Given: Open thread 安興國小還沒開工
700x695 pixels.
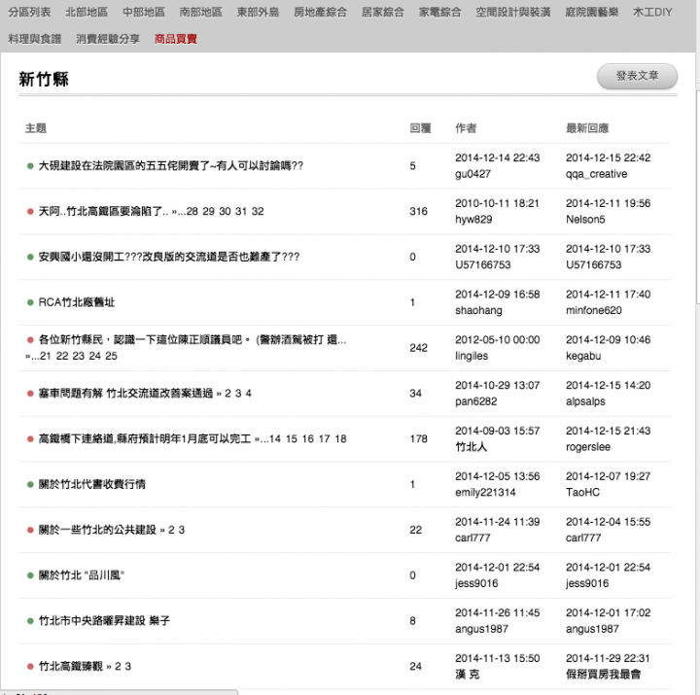Looking at the screenshot, I should 169,257.
